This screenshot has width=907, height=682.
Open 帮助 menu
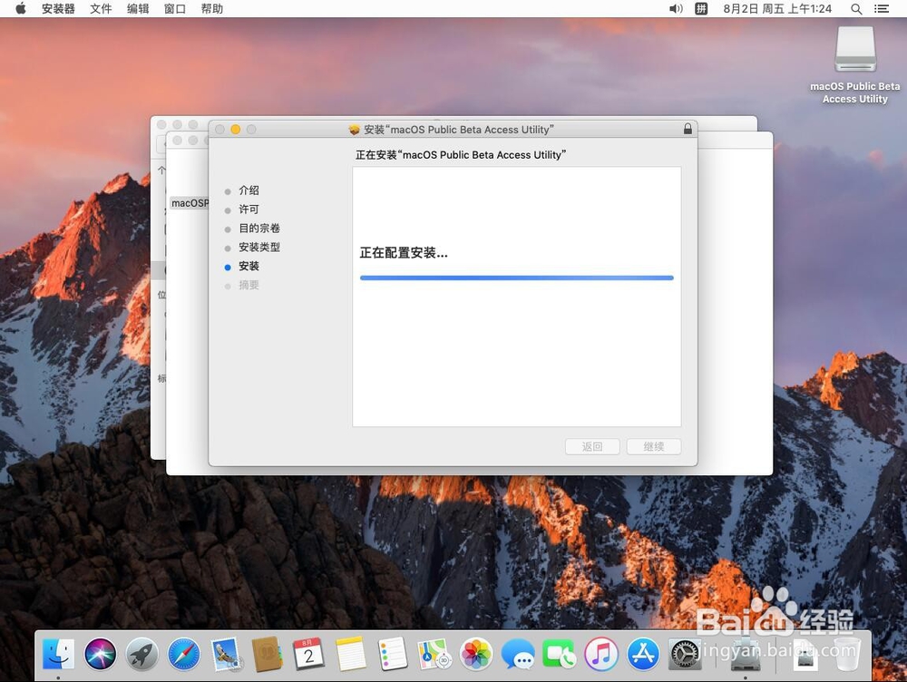coord(211,9)
